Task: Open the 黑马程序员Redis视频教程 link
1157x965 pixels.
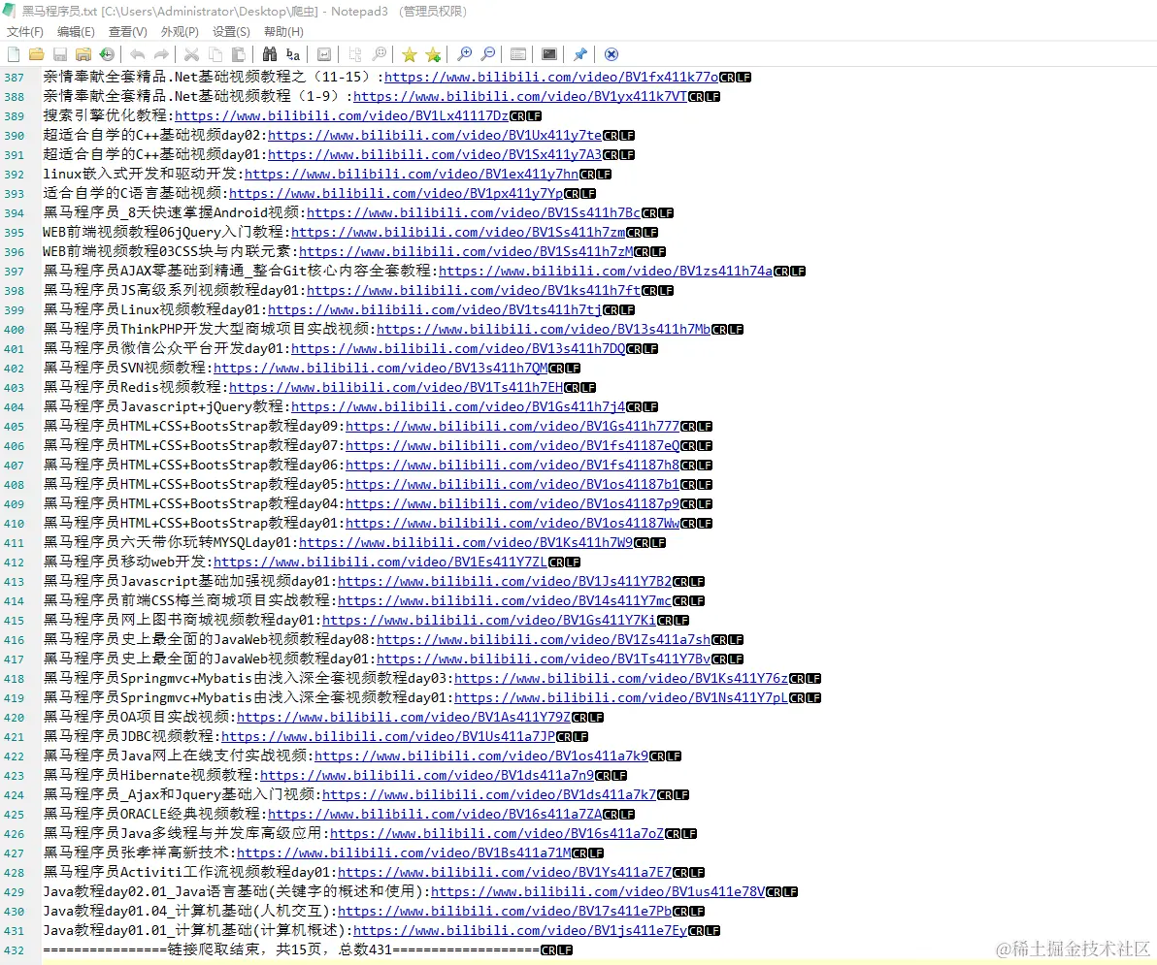Action: (396, 387)
